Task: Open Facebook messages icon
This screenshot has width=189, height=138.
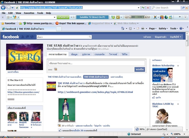Action: [x=27, y=37]
